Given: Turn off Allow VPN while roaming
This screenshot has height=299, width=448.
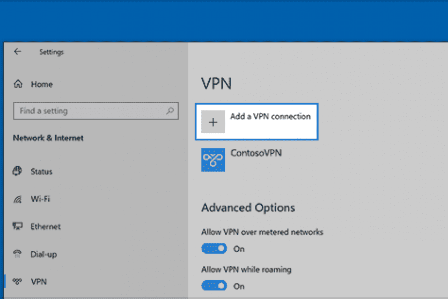Looking at the screenshot, I should click(x=214, y=286).
